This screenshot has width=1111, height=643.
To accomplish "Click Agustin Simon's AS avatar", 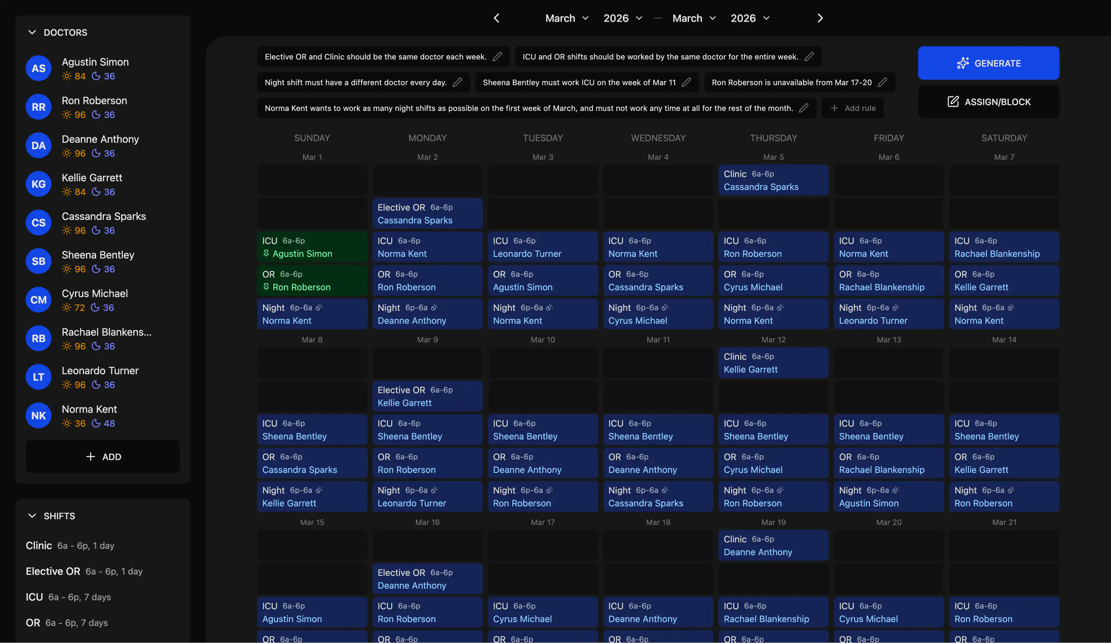I will click(x=38, y=68).
